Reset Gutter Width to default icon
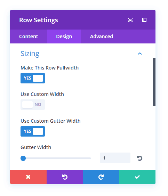This screenshot has height=196, width=168. click(139, 158)
